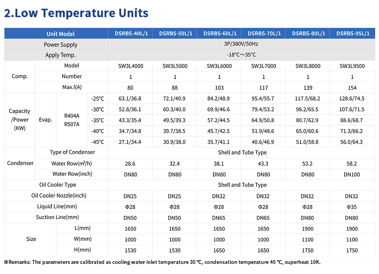
Task: Click the H(mm) size label
Action: [82, 250]
